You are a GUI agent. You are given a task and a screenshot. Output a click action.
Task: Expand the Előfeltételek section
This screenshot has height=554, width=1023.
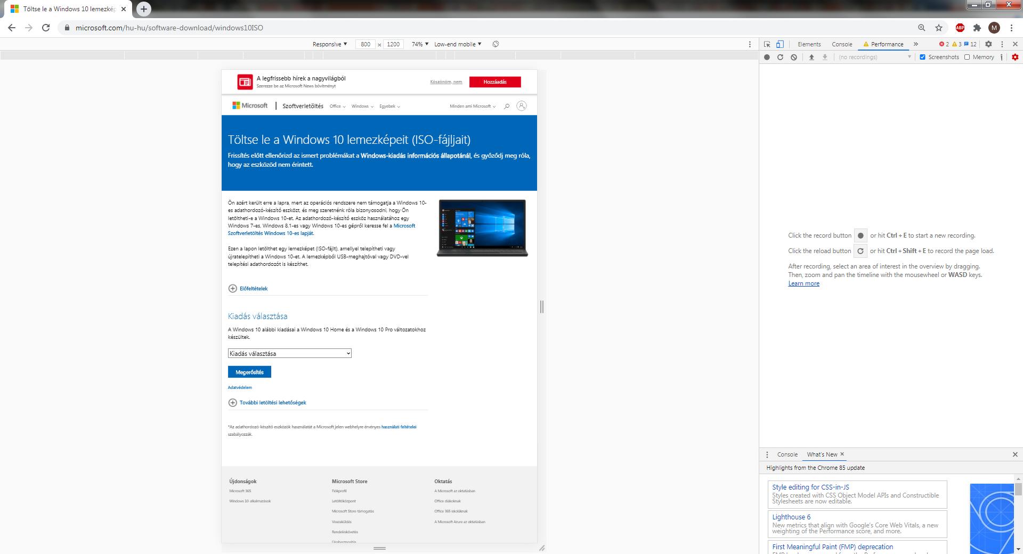[x=248, y=289]
